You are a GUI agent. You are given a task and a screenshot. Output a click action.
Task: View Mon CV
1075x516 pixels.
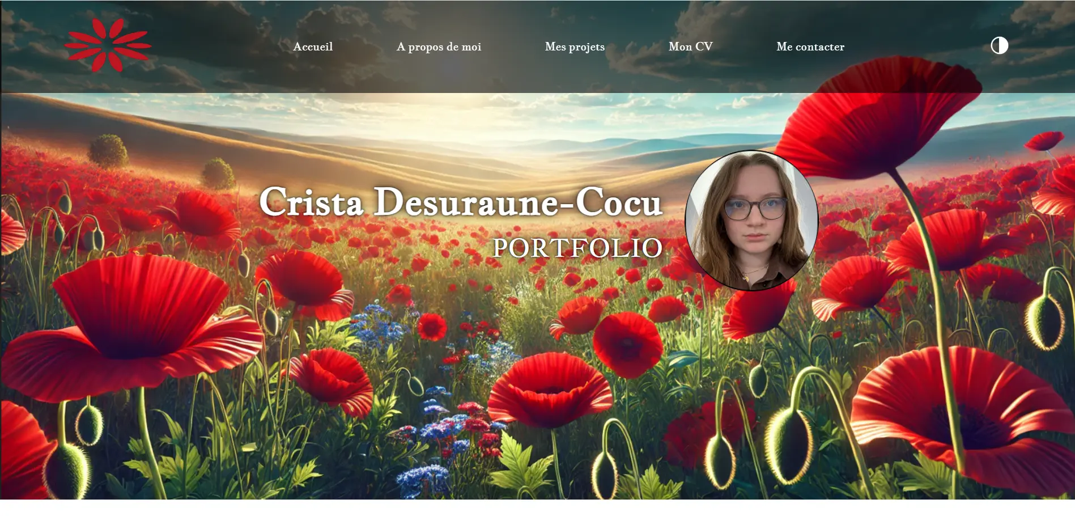pyautogui.click(x=691, y=46)
